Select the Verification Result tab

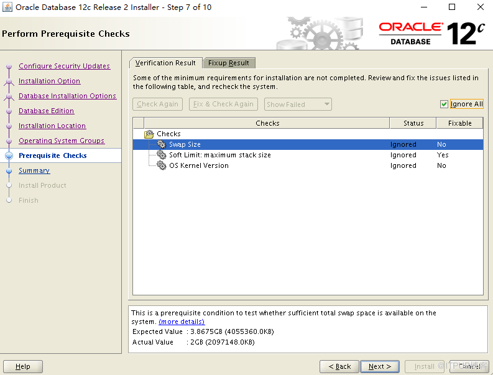click(165, 63)
